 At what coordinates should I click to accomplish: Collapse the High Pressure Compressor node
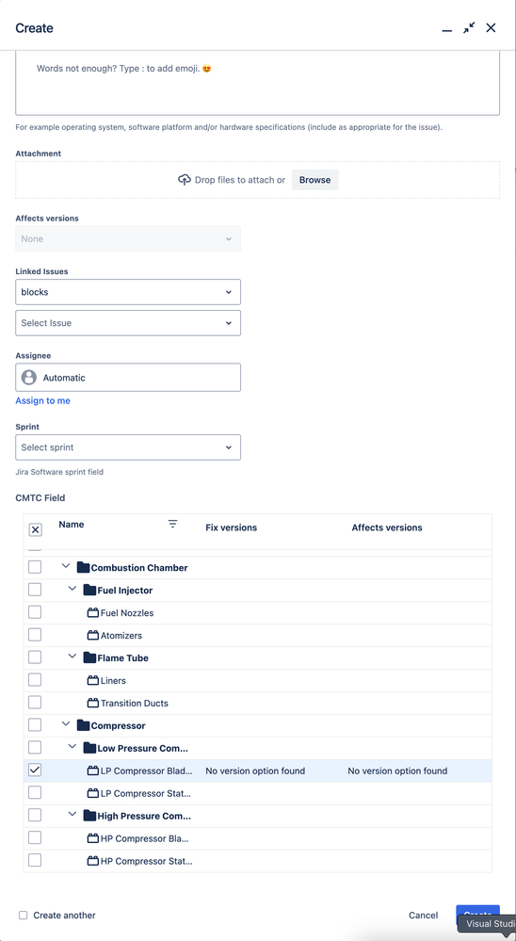[x=73, y=815]
